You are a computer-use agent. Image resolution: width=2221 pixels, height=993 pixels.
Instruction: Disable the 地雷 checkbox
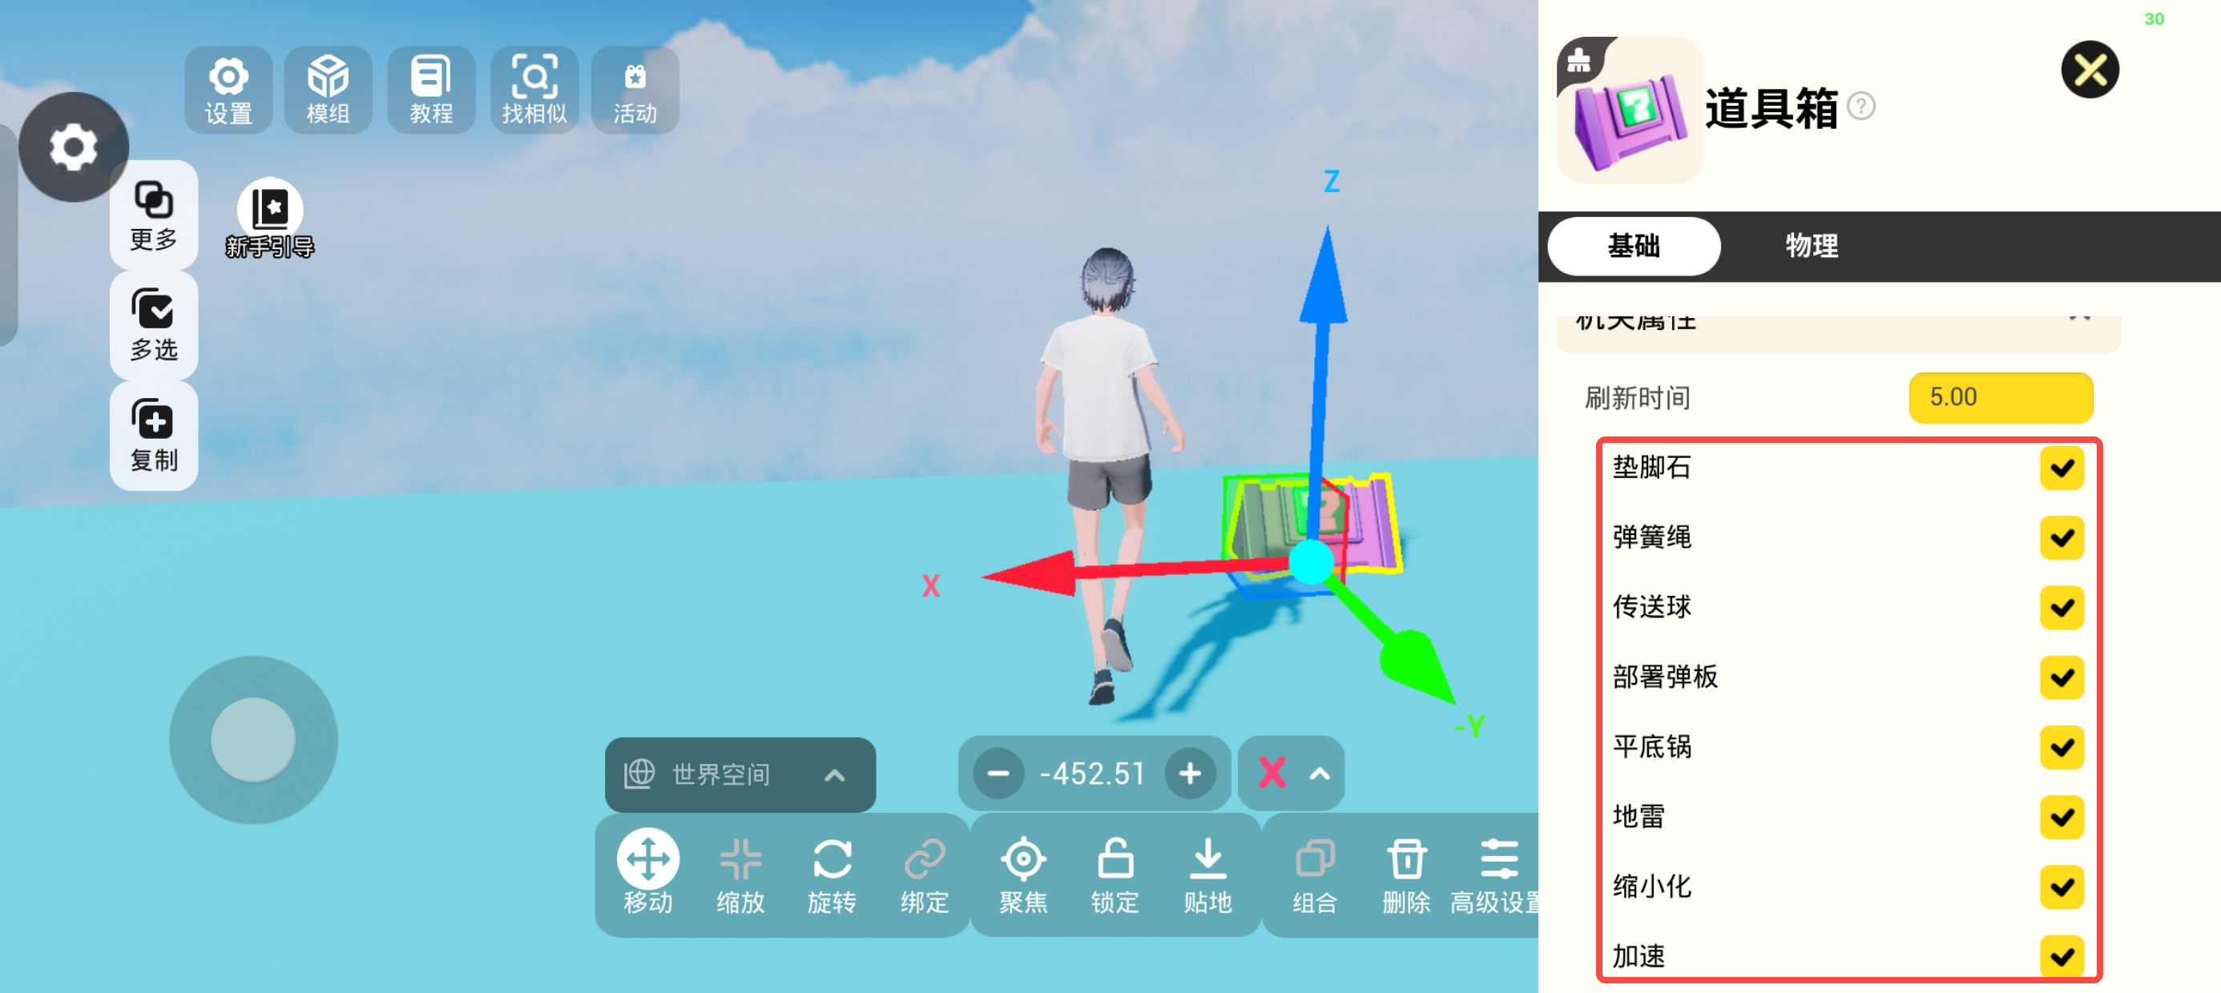pos(2061,816)
